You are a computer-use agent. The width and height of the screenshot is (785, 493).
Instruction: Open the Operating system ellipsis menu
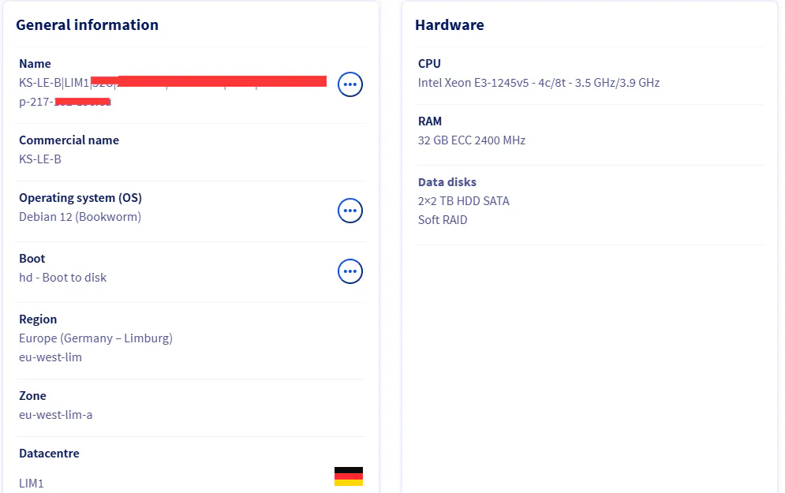coord(350,211)
